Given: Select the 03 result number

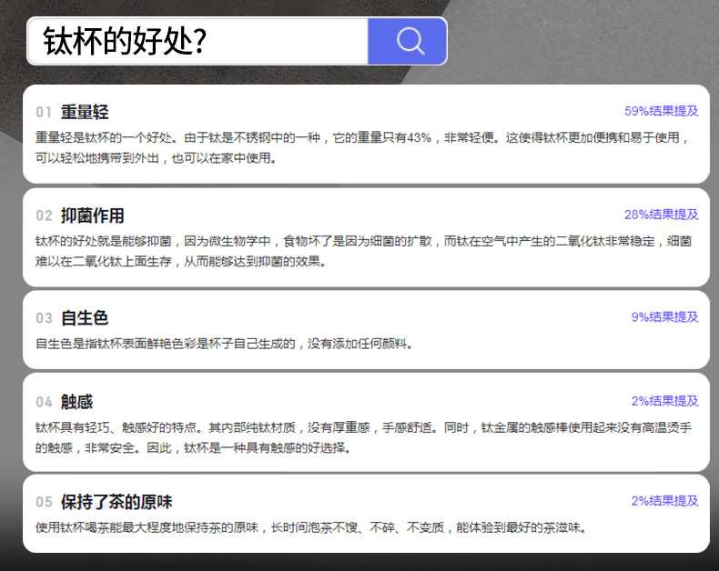Looking at the screenshot, I should (44, 318).
